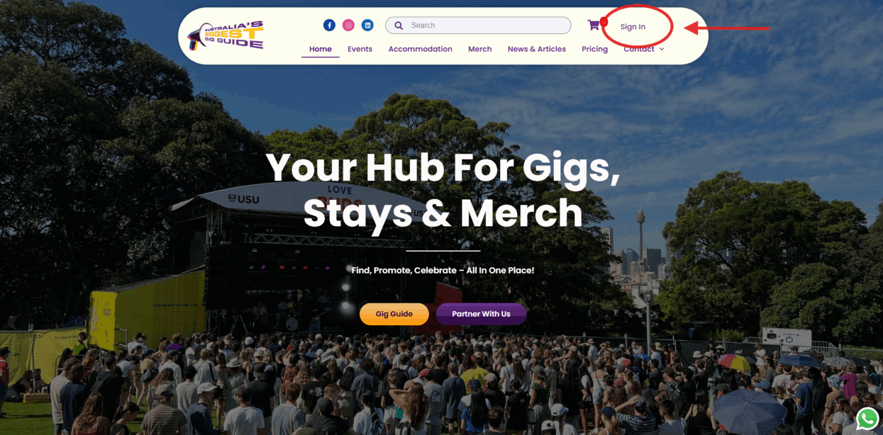View the Pricing page
The image size is (883, 435).
point(594,49)
